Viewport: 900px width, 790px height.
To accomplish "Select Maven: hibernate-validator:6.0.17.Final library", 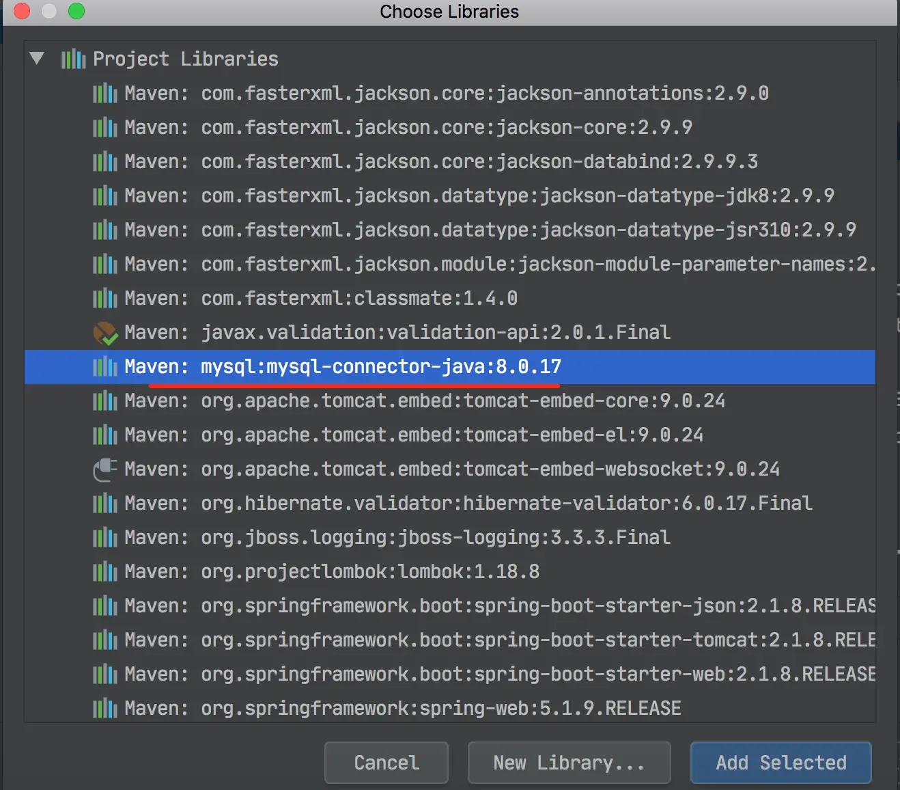I will pos(450,503).
